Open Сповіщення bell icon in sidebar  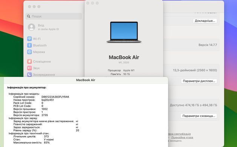tap(29, 61)
